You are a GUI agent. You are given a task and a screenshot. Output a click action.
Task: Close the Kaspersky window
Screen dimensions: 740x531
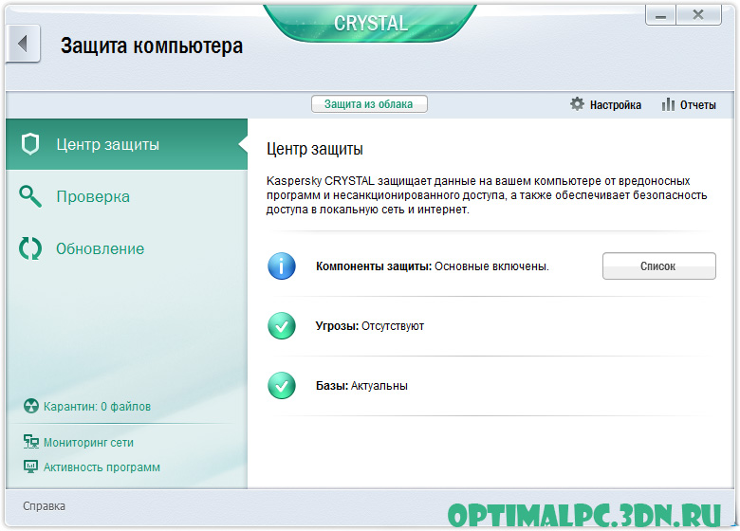698,15
